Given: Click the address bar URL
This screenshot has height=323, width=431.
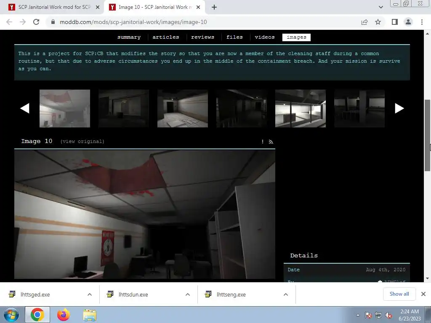Looking at the screenshot, I should (133, 22).
